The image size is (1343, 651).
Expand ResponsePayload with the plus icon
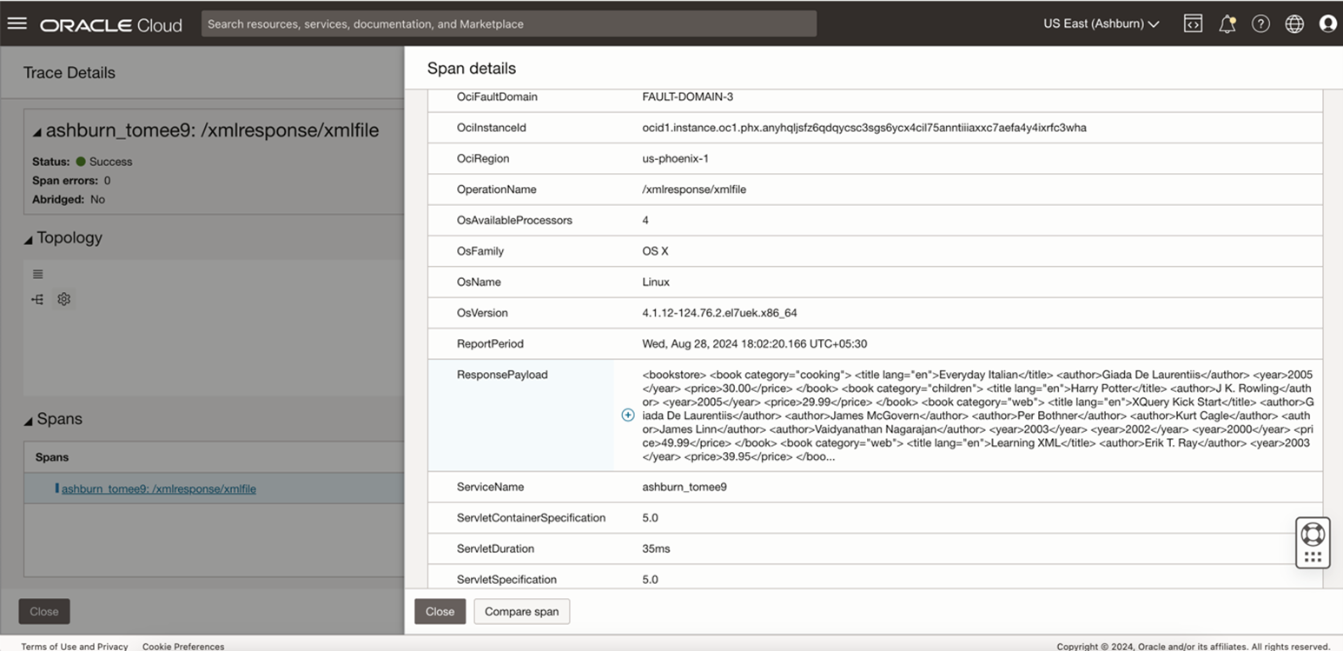pos(628,415)
